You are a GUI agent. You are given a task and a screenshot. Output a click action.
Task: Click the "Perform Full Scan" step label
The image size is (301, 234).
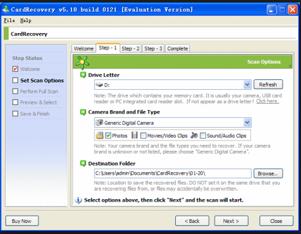tap(39, 92)
